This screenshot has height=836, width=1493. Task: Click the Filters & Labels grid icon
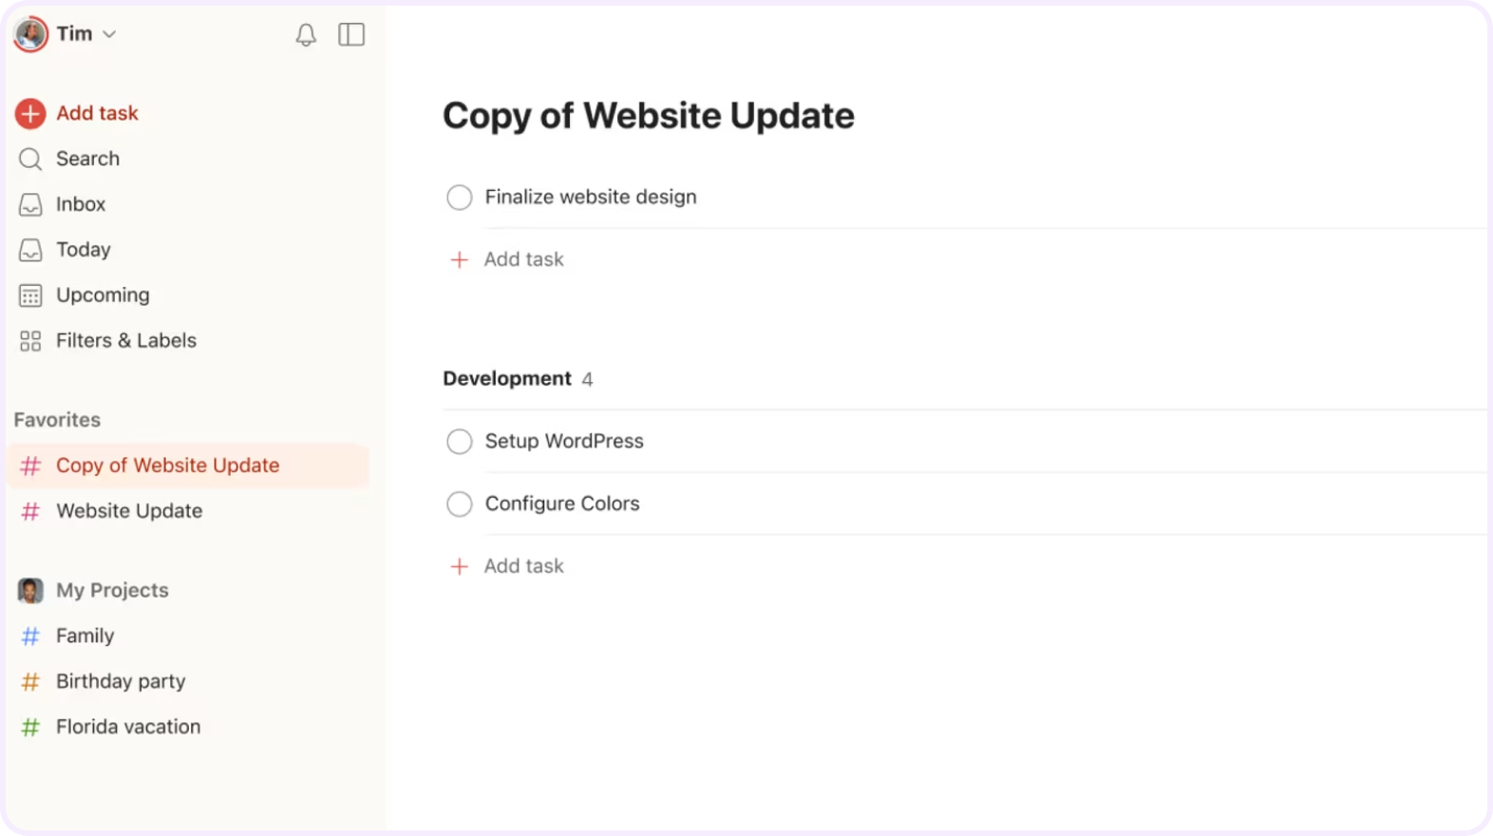[30, 341]
